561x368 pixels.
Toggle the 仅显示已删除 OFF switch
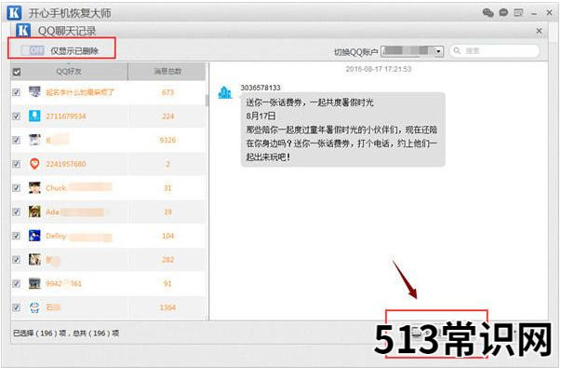point(33,50)
